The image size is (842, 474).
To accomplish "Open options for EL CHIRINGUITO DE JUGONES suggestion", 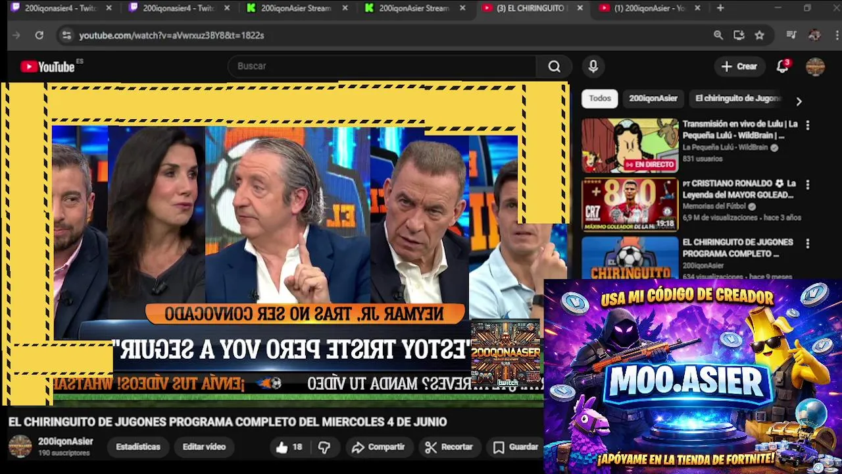I will pyautogui.click(x=808, y=244).
